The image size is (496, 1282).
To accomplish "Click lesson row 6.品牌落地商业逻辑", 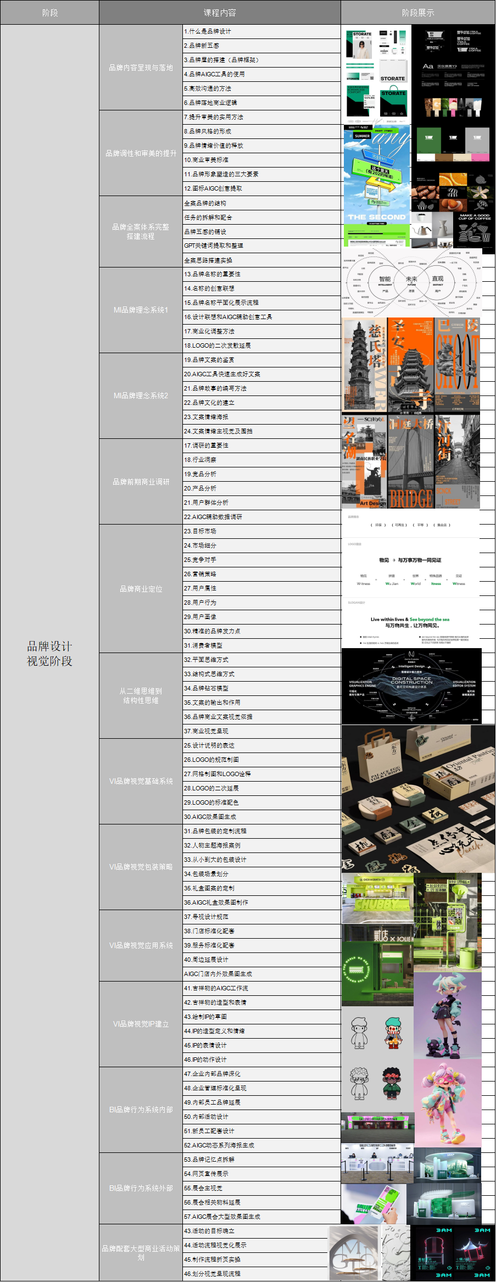I will pos(261,103).
